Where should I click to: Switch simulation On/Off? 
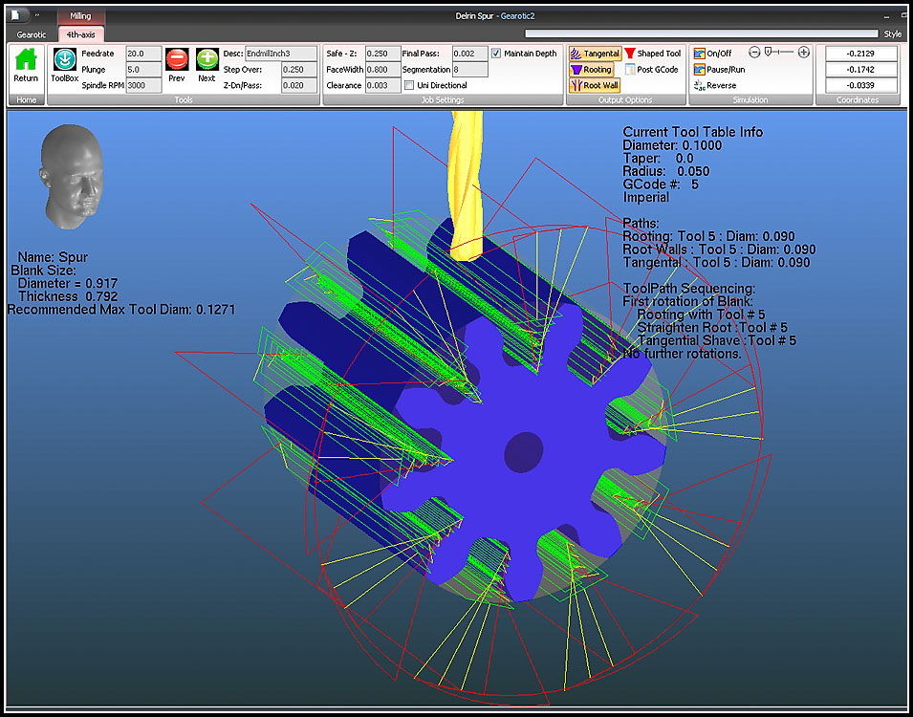click(713, 54)
